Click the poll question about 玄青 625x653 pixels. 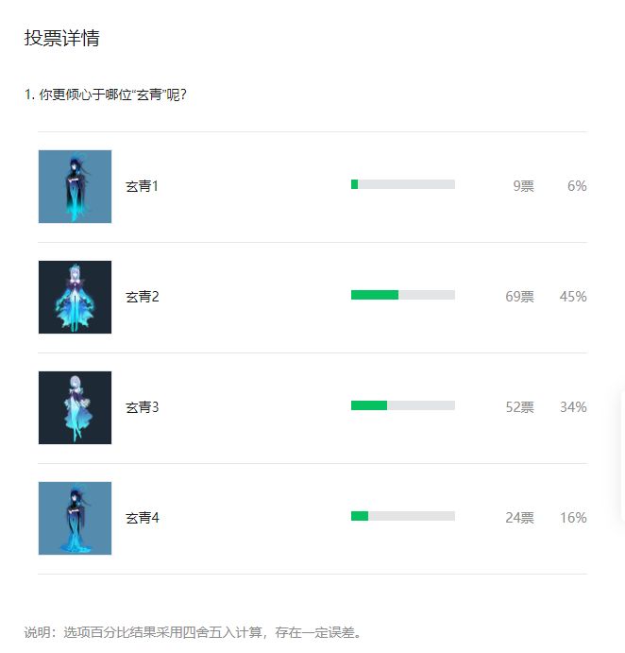106,95
